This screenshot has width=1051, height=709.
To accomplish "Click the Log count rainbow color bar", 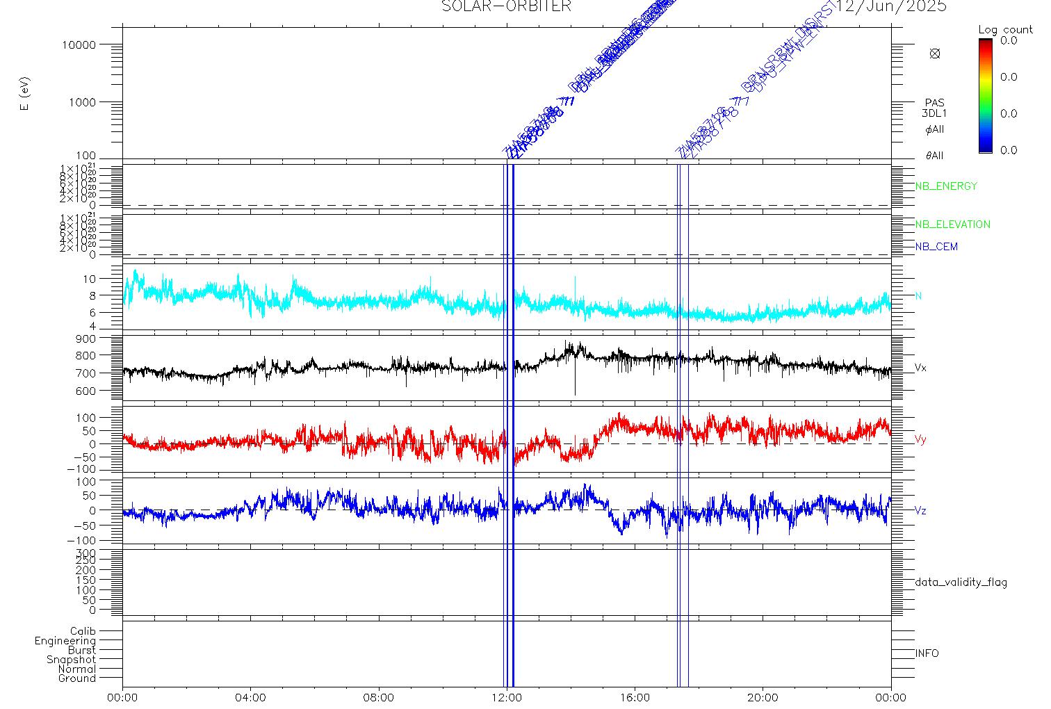I will click(986, 96).
